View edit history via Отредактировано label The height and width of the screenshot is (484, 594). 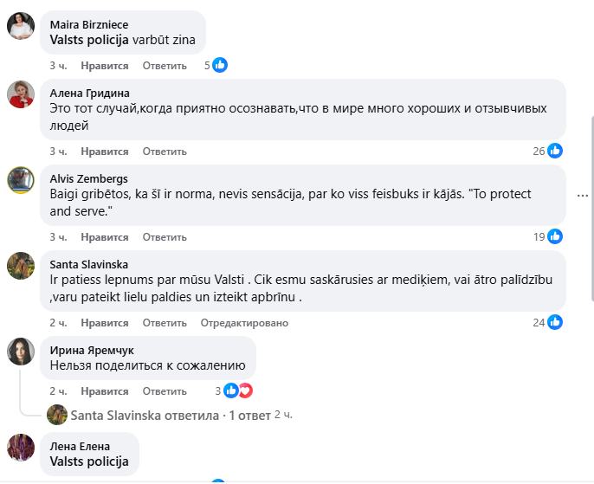coord(244,323)
